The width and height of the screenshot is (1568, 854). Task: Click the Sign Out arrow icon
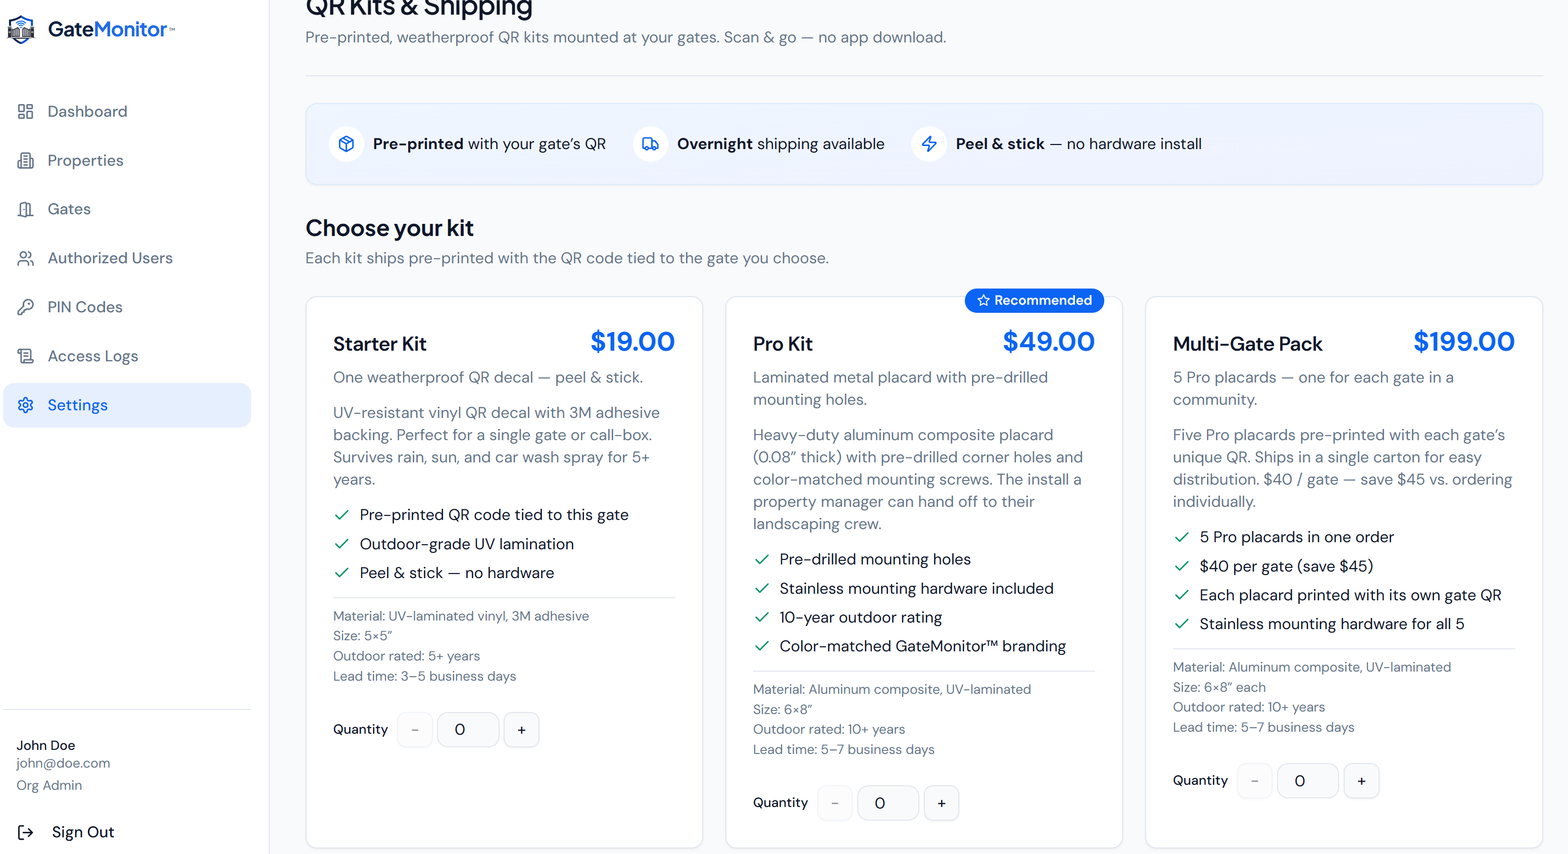pos(26,832)
